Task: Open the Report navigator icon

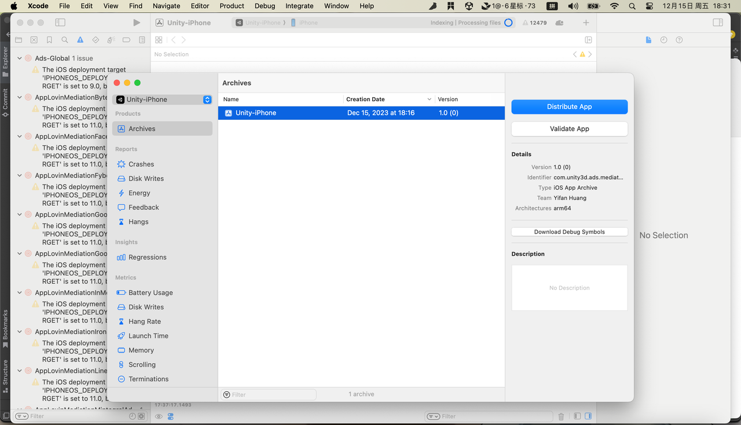Action: pos(142,40)
